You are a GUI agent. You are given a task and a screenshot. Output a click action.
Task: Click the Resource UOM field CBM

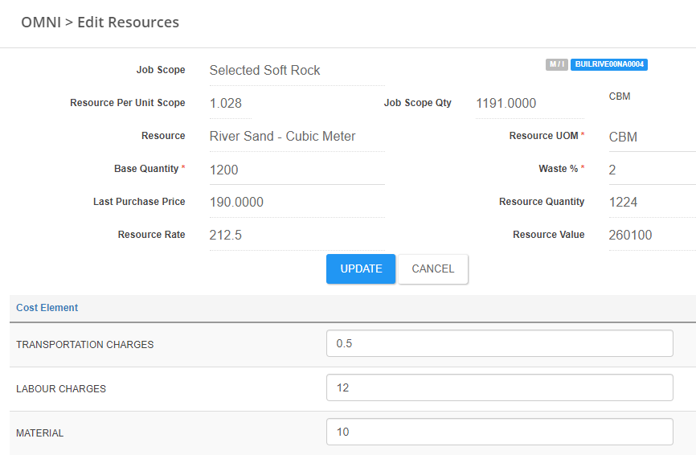(x=651, y=137)
